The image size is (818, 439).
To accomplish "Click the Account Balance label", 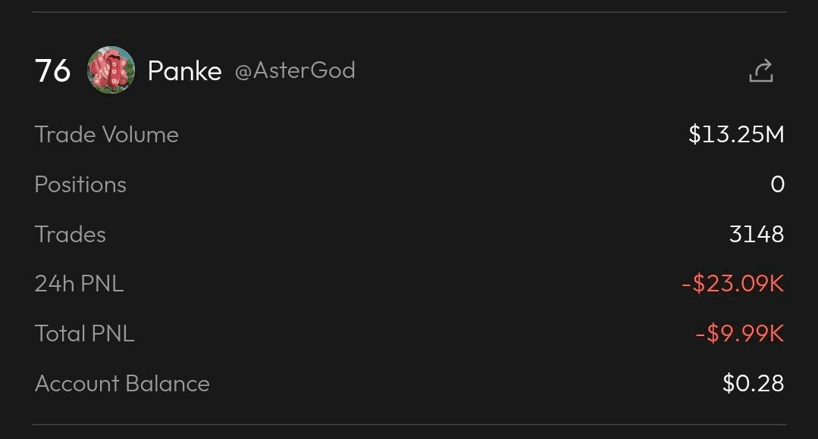I will tap(122, 384).
